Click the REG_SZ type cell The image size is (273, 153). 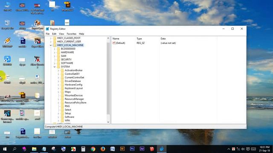point(140,43)
